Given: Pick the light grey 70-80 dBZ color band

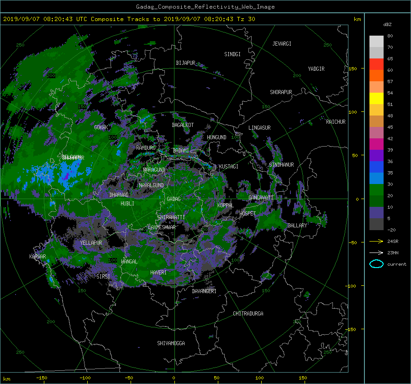Looking at the screenshot, I should [x=376, y=42].
